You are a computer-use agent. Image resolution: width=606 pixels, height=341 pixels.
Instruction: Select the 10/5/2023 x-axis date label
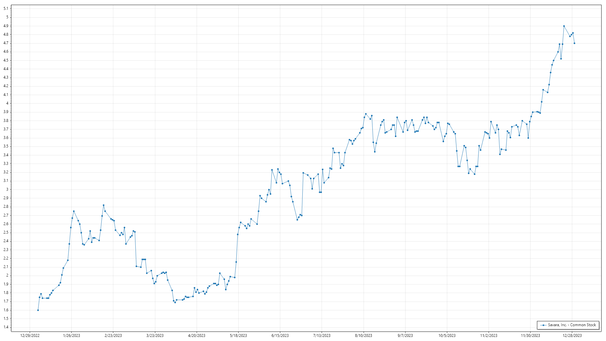click(x=447, y=336)
